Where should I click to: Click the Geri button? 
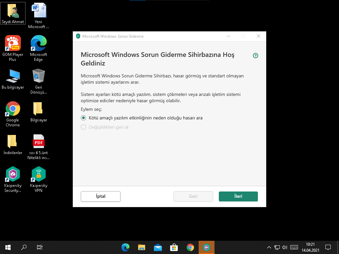[x=193, y=196]
